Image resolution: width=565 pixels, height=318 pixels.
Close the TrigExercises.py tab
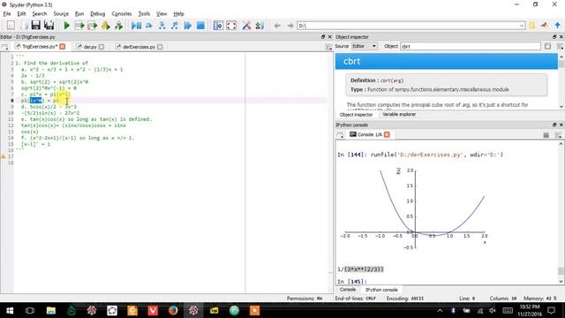coord(63,47)
